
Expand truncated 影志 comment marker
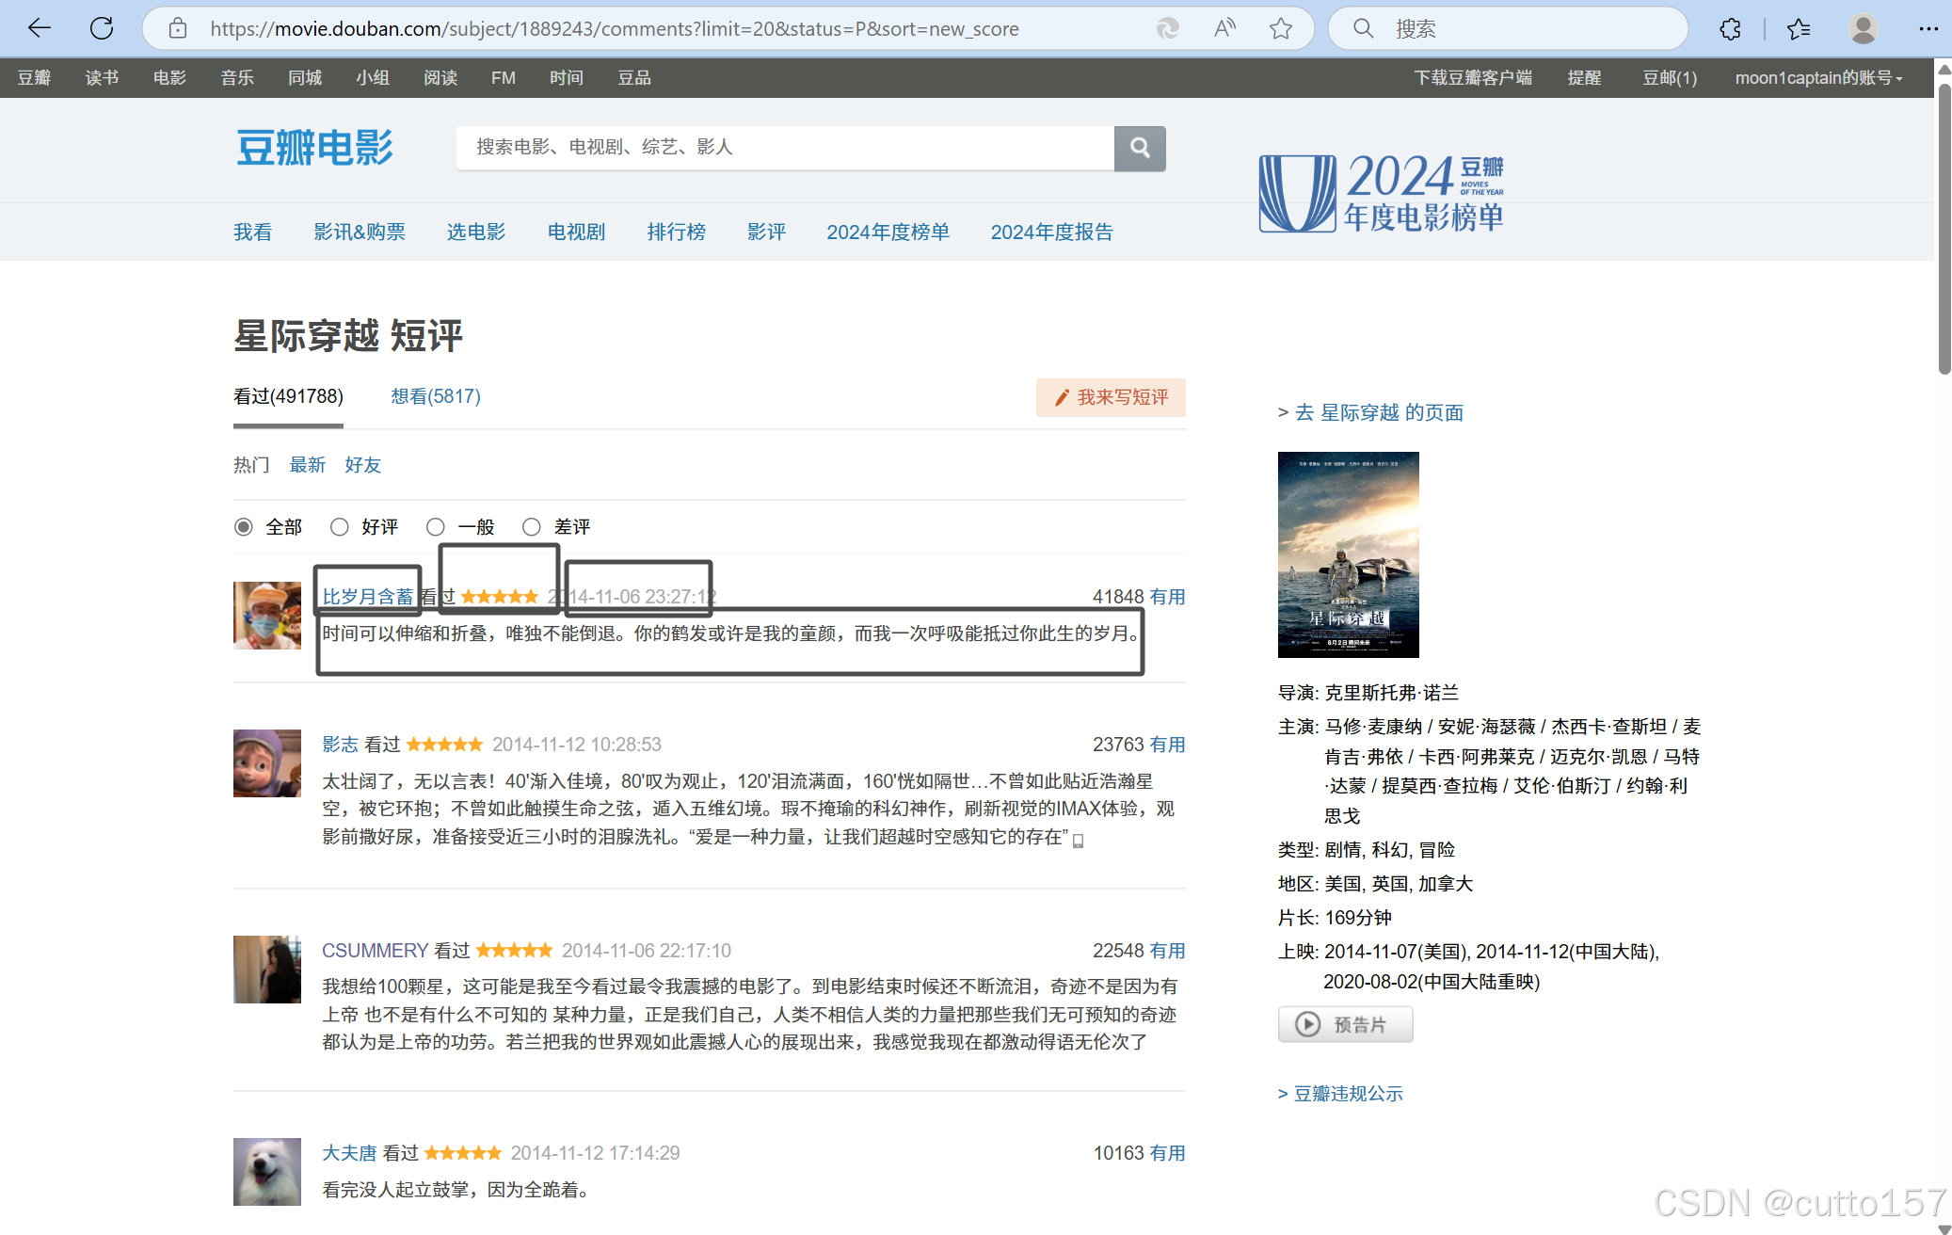1079,841
